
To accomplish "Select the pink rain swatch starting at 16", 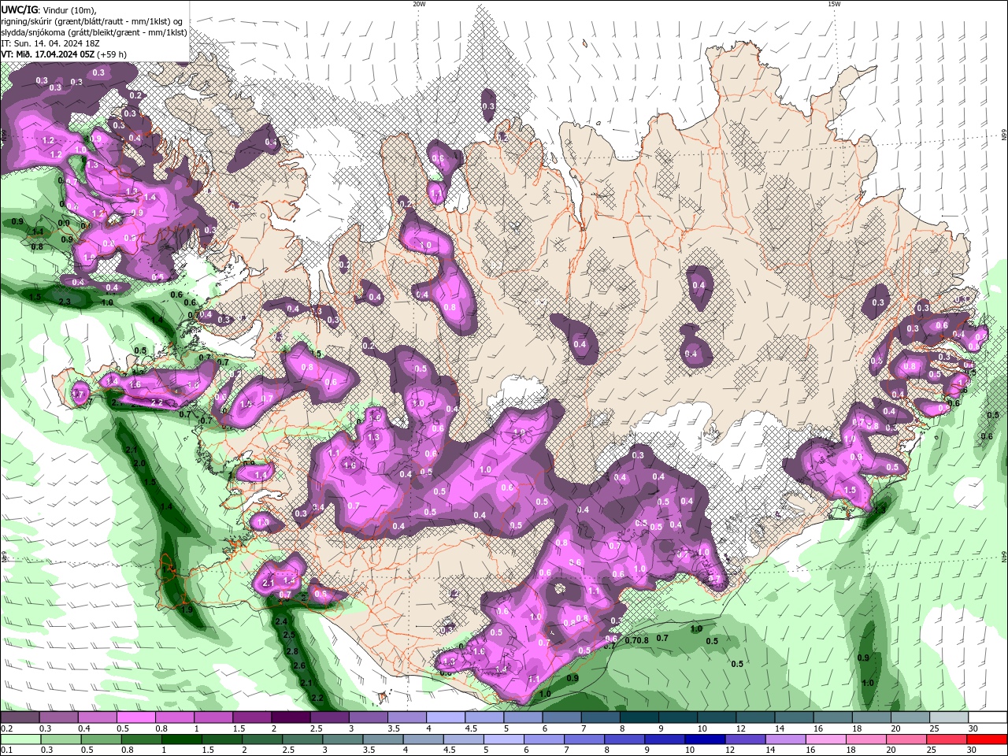I will pyautogui.click(x=826, y=739).
